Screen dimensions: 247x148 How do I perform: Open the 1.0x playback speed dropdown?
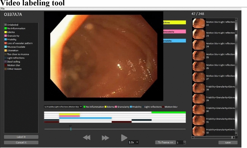(134, 142)
